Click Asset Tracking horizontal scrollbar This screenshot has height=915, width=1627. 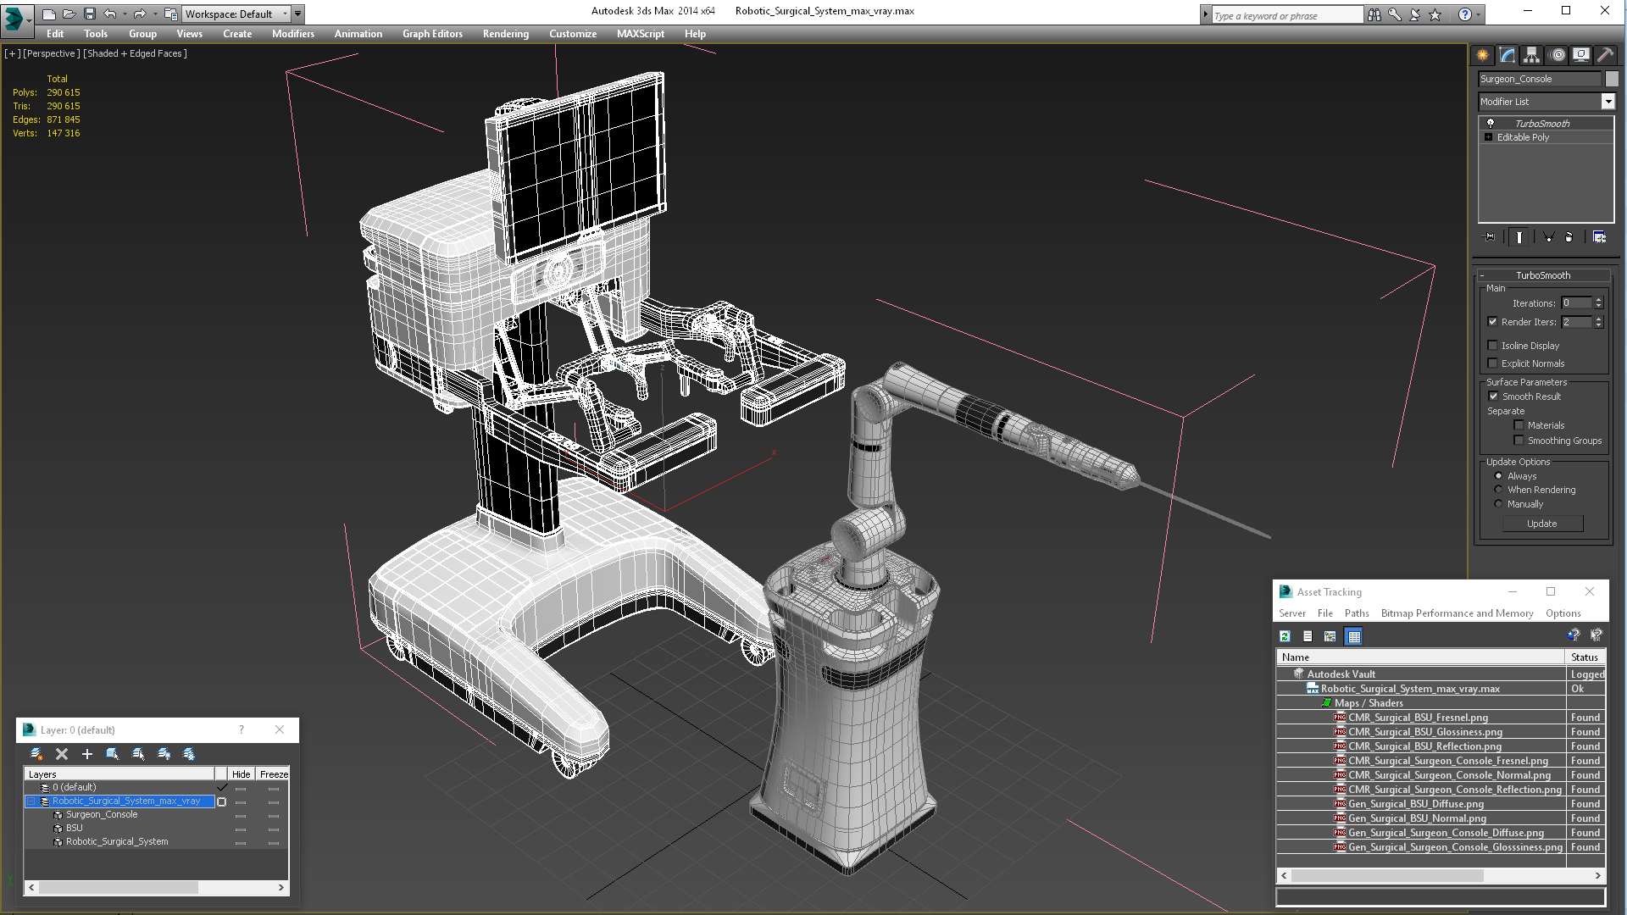(1441, 876)
